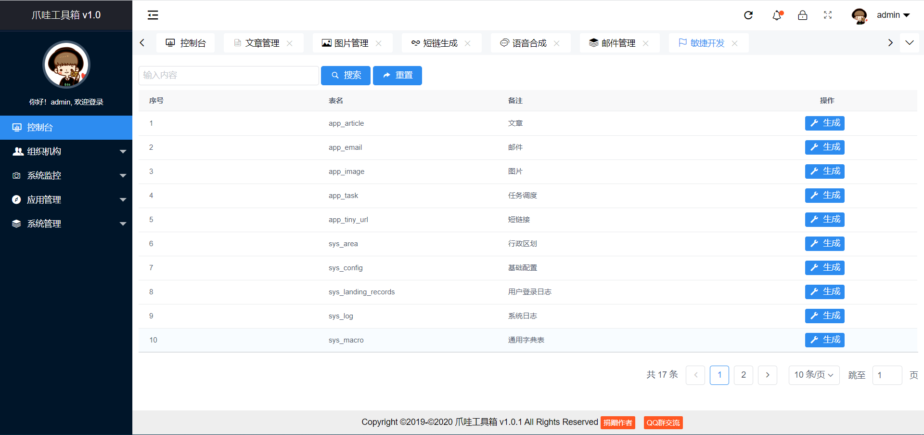Select page 1 in pagination
This screenshot has height=435, width=924.
719,375
